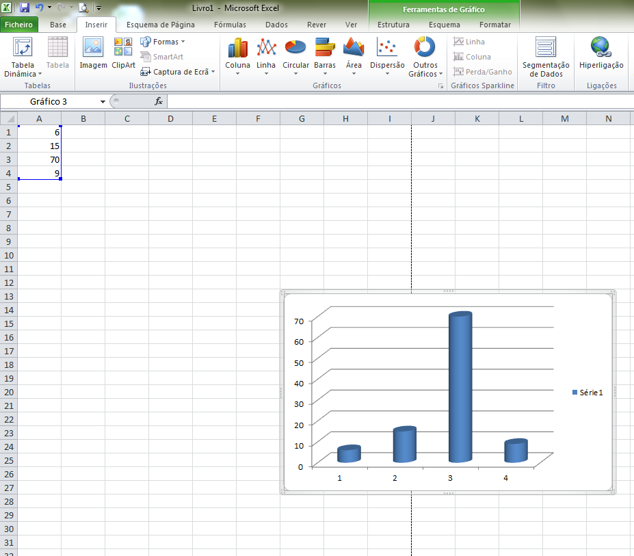
Task: Open the Circular pie chart gallery
Action: (x=295, y=56)
